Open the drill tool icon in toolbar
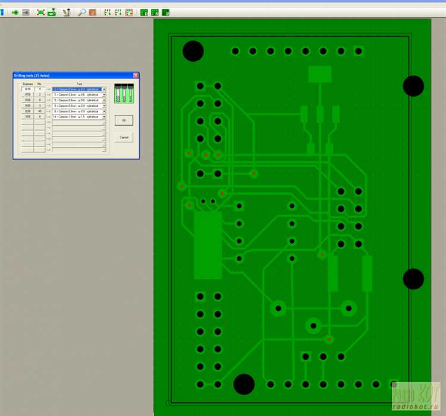This screenshot has width=446, height=416. 67,12
